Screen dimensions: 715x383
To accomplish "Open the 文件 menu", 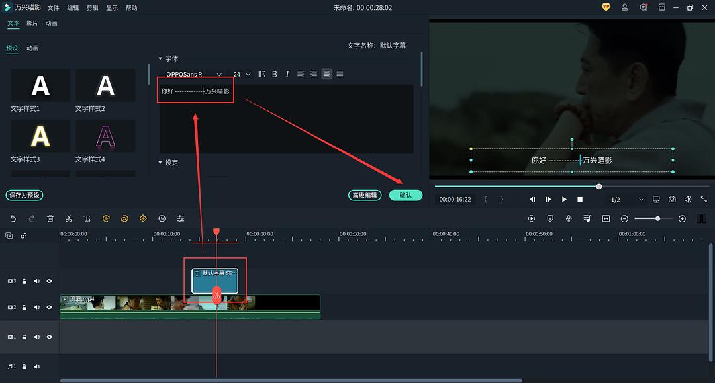I will [54, 8].
